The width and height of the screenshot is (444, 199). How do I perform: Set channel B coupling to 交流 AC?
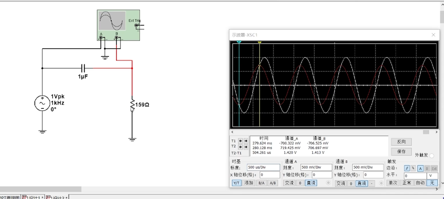coord(340,184)
